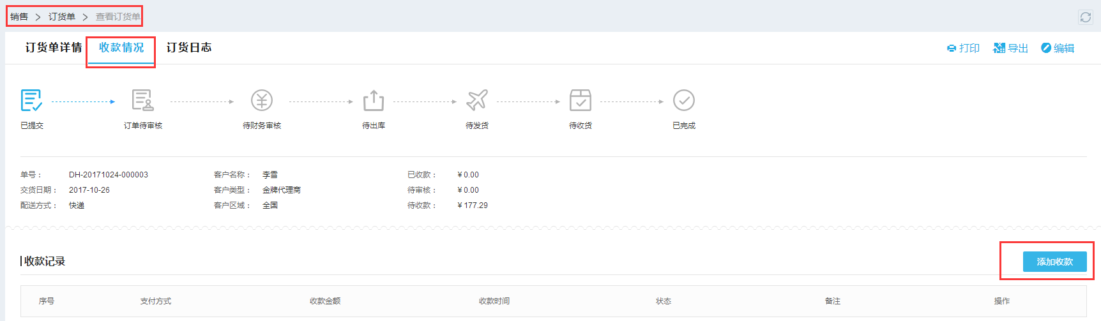Screen dimensions: 1101x321
Task: Click the 收款时间 column header
Action: pos(494,301)
